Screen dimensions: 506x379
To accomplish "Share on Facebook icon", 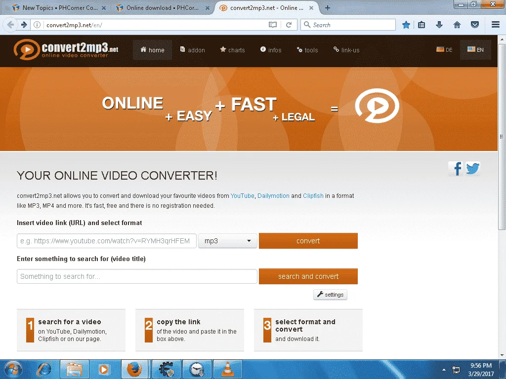I will pyautogui.click(x=456, y=169).
